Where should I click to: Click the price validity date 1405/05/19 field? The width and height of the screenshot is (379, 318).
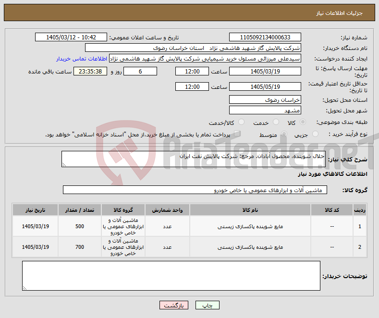tap(265, 86)
